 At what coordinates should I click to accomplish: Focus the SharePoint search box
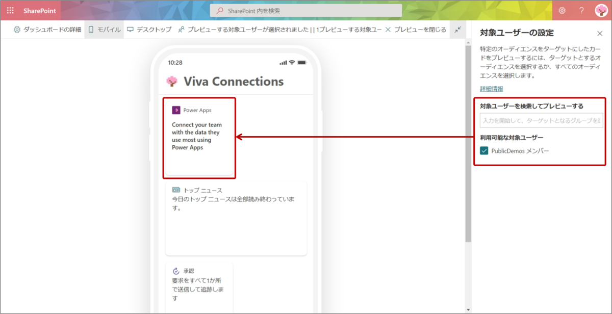[306, 11]
